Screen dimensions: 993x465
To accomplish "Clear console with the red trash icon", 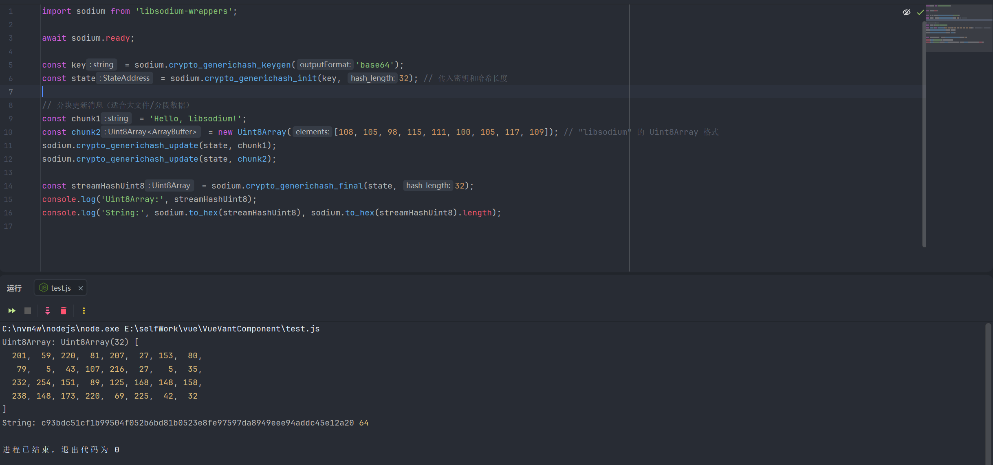I will pyautogui.click(x=64, y=311).
